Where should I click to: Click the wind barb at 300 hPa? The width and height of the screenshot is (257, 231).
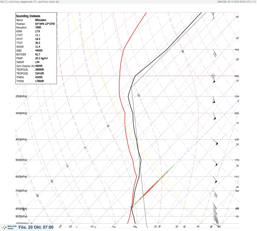click(x=214, y=117)
